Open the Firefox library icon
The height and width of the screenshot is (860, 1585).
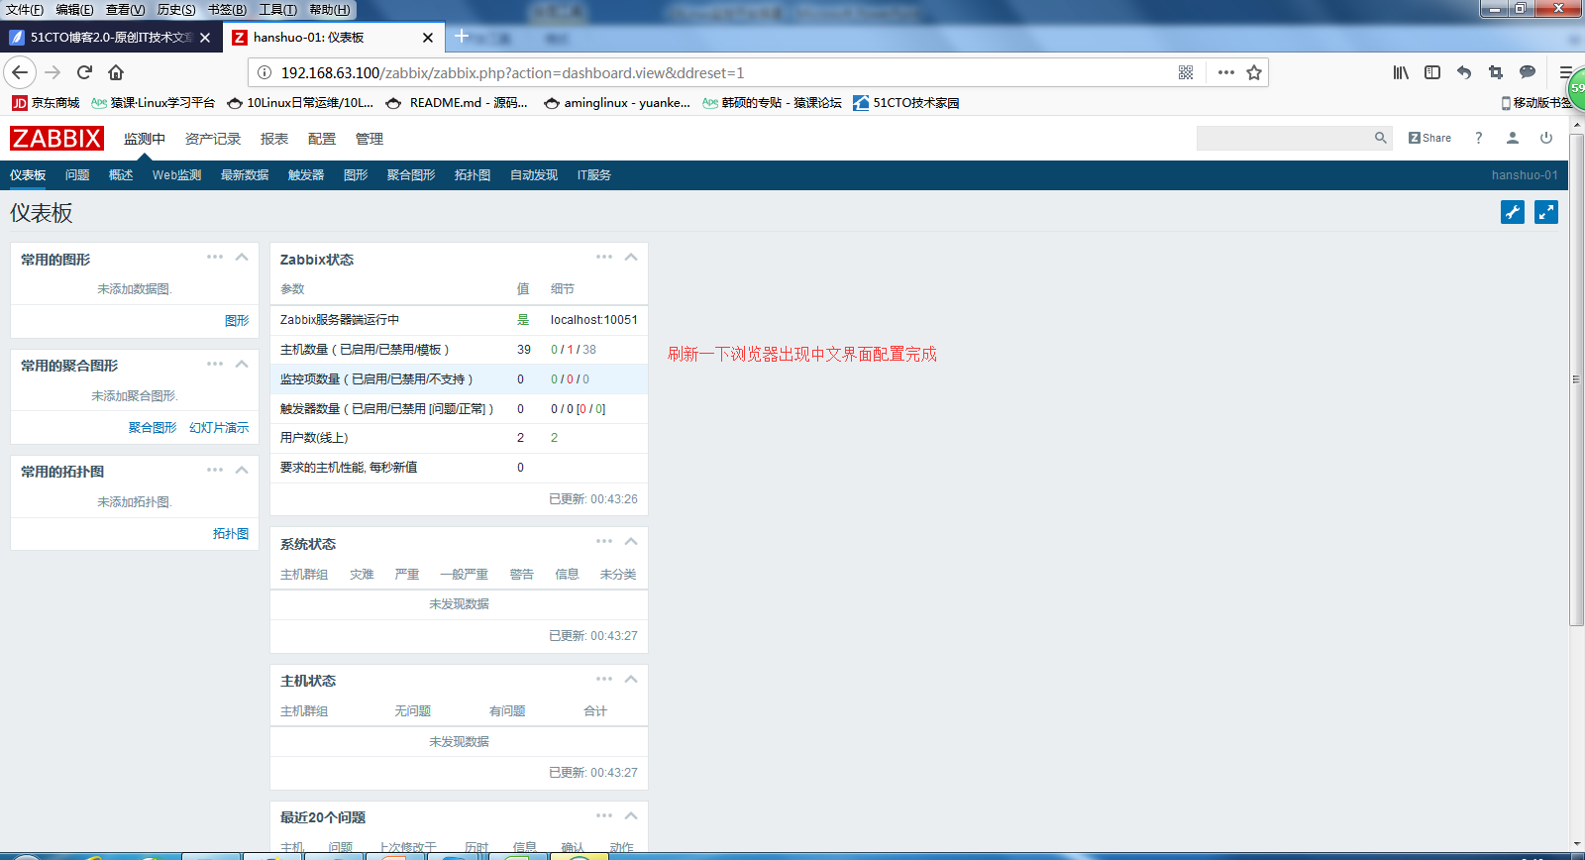[1401, 72]
